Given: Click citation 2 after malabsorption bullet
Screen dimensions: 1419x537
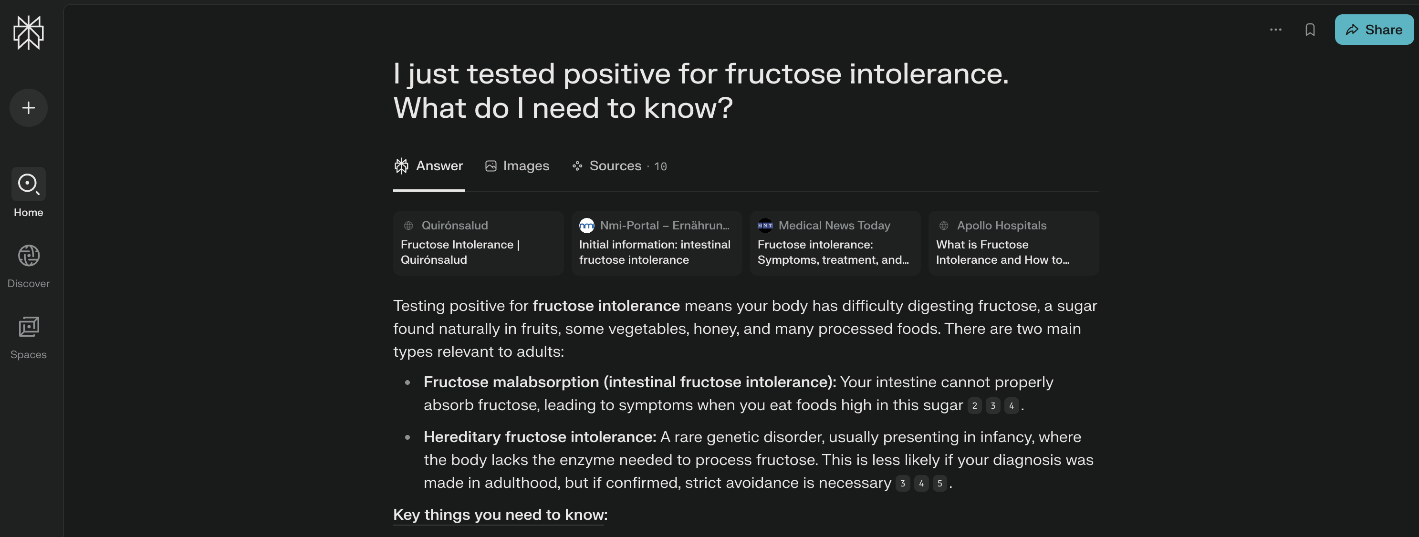Looking at the screenshot, I should click(974, 406).
